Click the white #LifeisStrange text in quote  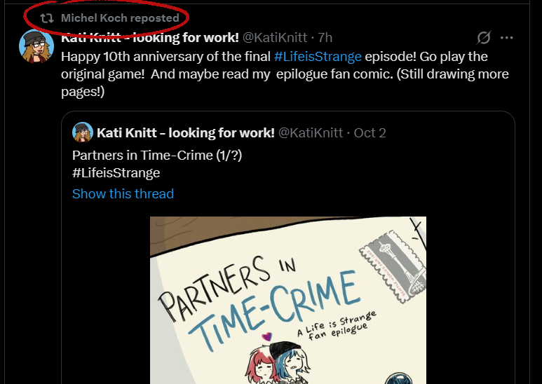[x=116, y=172]
